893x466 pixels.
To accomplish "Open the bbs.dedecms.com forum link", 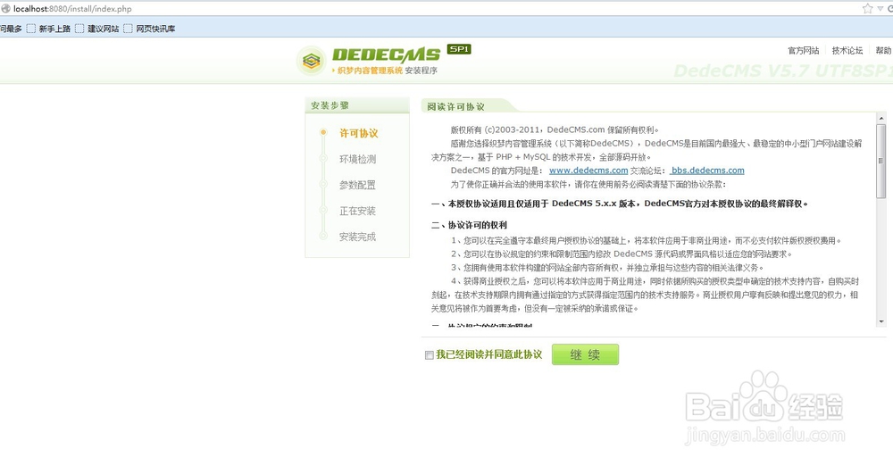I will 707,171.
